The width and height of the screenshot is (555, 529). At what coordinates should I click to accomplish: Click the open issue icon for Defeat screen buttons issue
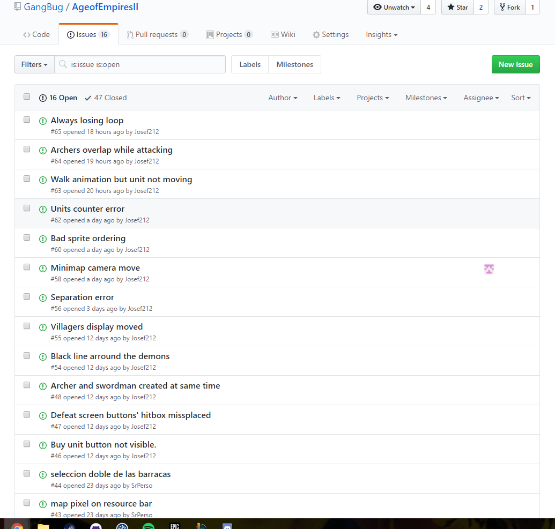[43, 416]
